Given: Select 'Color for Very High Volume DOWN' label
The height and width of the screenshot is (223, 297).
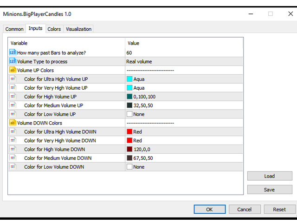Looking at the screenshot, I should (60, 141).
